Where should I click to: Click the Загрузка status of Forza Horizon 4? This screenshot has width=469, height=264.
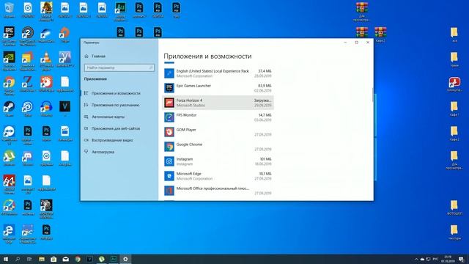tap(262, 100)
